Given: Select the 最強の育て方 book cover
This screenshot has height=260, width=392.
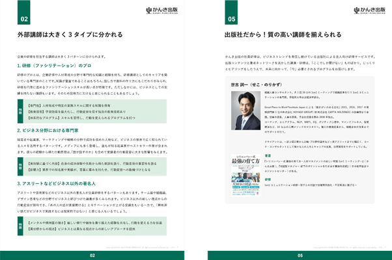Looking at the screenshot, I should [x=245, y=175].
